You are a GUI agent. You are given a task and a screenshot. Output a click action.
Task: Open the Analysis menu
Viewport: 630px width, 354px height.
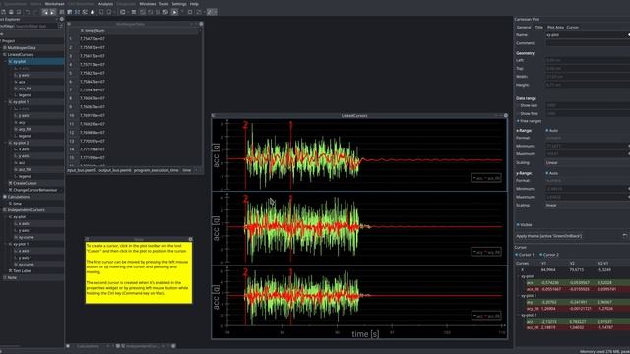(x=105, y=4)
